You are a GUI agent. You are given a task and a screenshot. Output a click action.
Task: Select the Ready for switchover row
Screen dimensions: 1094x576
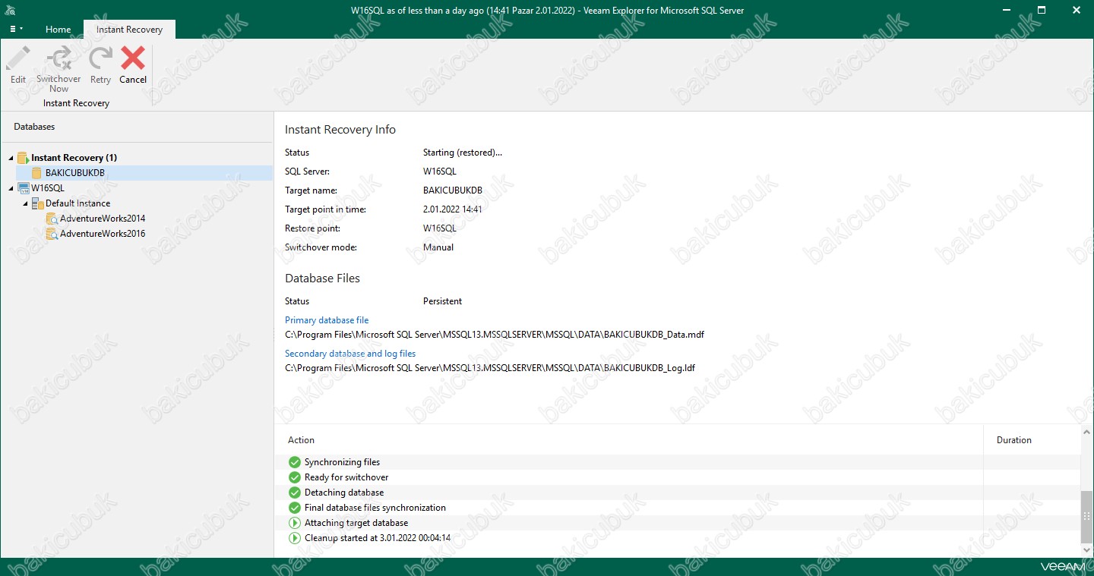click(x=677, y=477)
